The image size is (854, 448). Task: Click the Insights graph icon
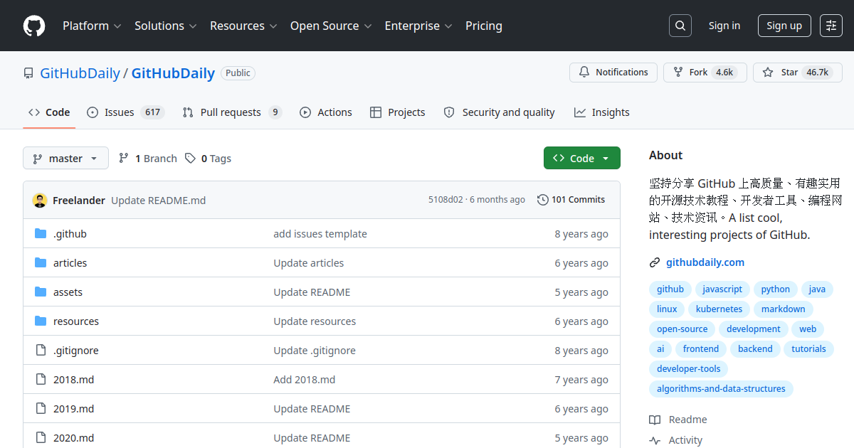click(580, 112)
